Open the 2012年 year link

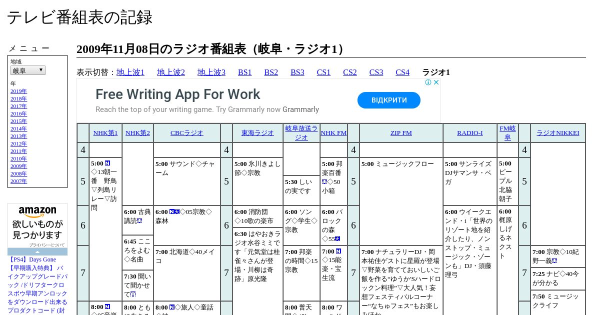[x=18, y=143]
